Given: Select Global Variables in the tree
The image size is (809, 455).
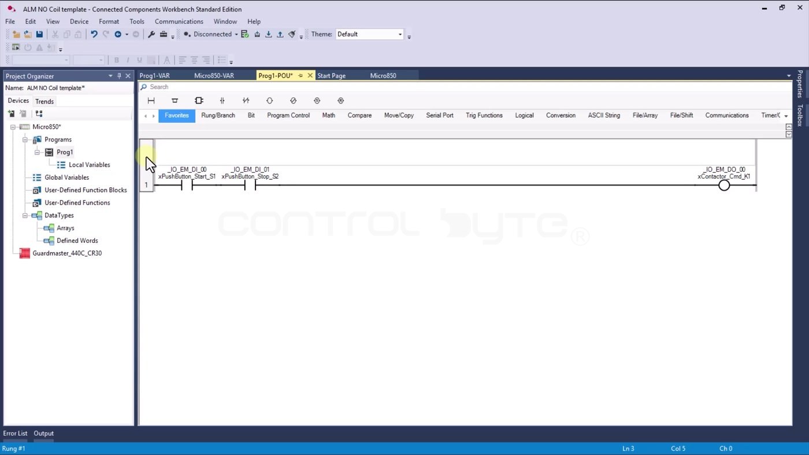Looking at the screenshot, I should [66, 177].
